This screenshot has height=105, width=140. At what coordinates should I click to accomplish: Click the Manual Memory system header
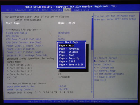27,83
